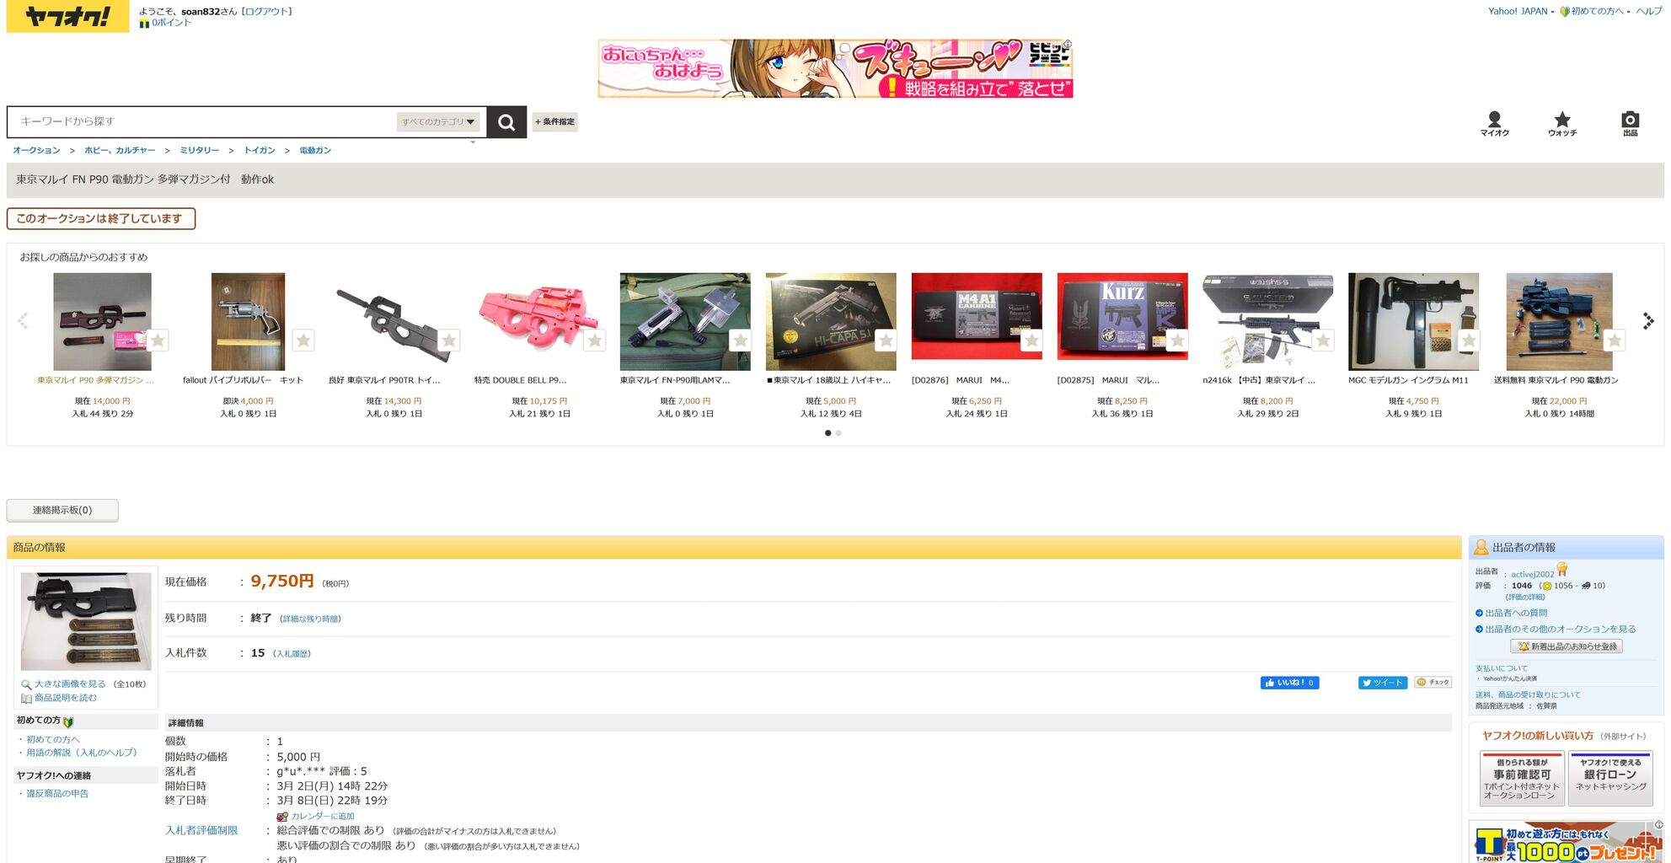Click the チェック button
The height and width of the screenshot is (863, 1671).
1433,683
